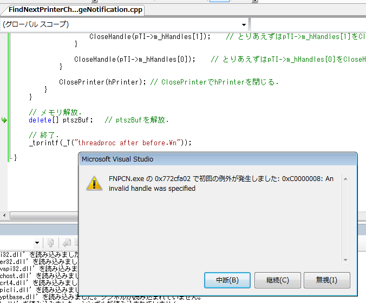Click the dialog message scroll up arrow
The width and height of the screenshot is (366, 303).
click(345, 179)
